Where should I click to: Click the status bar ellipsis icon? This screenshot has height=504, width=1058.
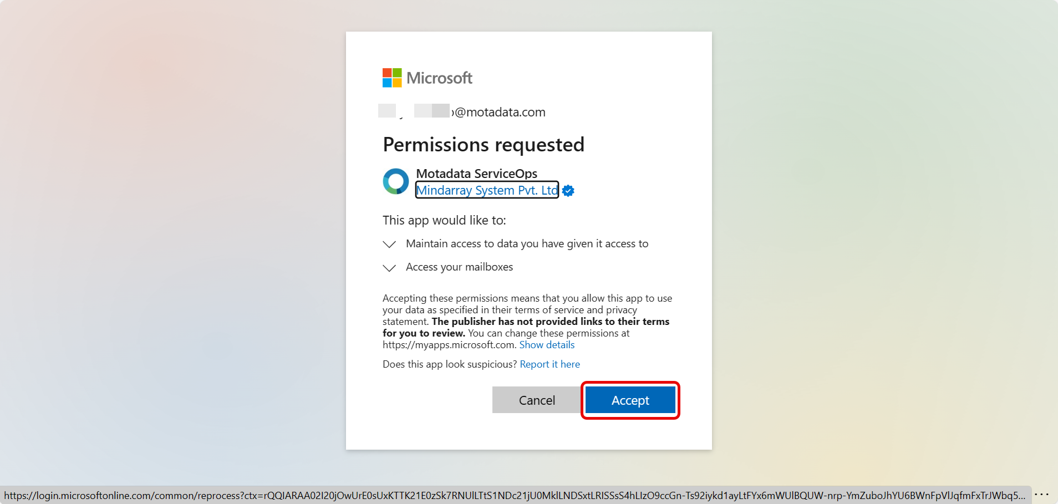1041,495
